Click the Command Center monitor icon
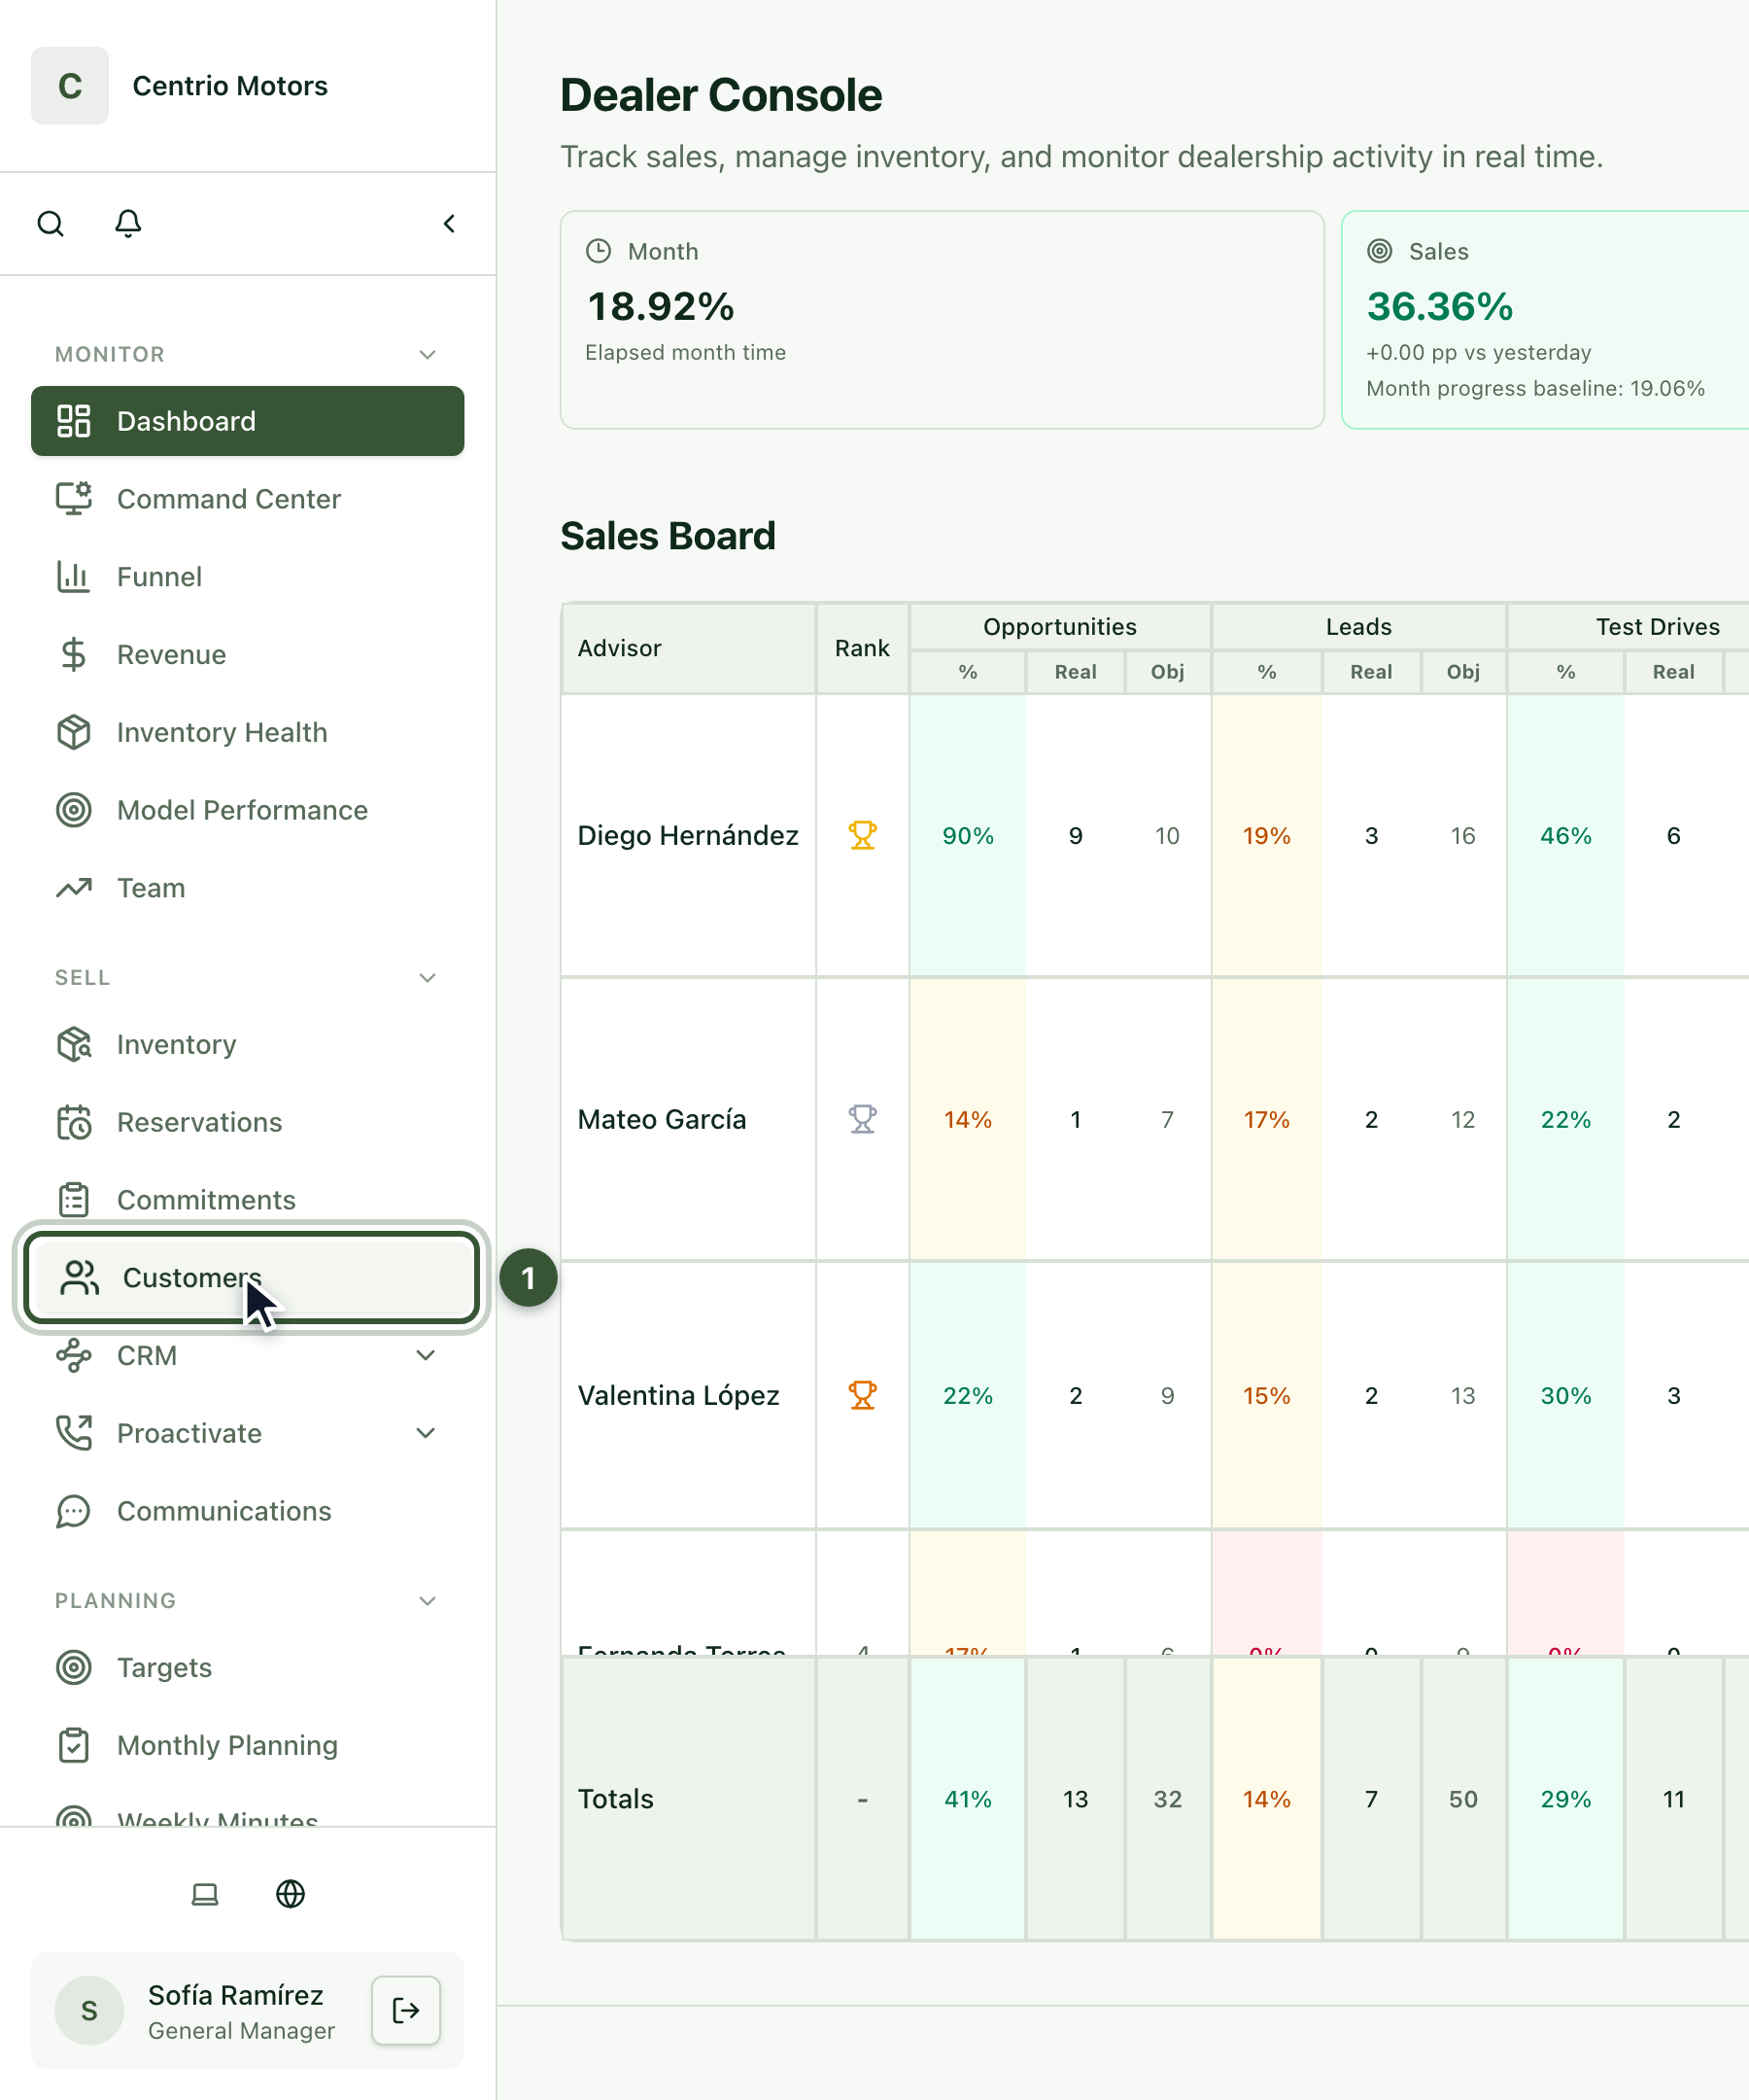Screen dimensions: 1749x2100 74,499
